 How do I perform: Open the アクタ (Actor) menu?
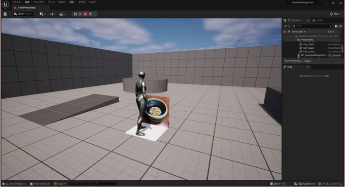[81, 2]
